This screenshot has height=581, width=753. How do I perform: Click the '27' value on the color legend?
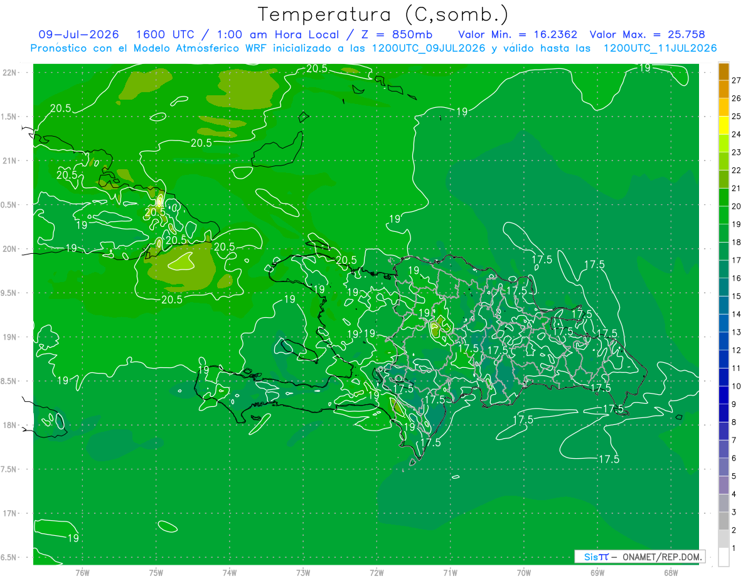coord(737,80)
